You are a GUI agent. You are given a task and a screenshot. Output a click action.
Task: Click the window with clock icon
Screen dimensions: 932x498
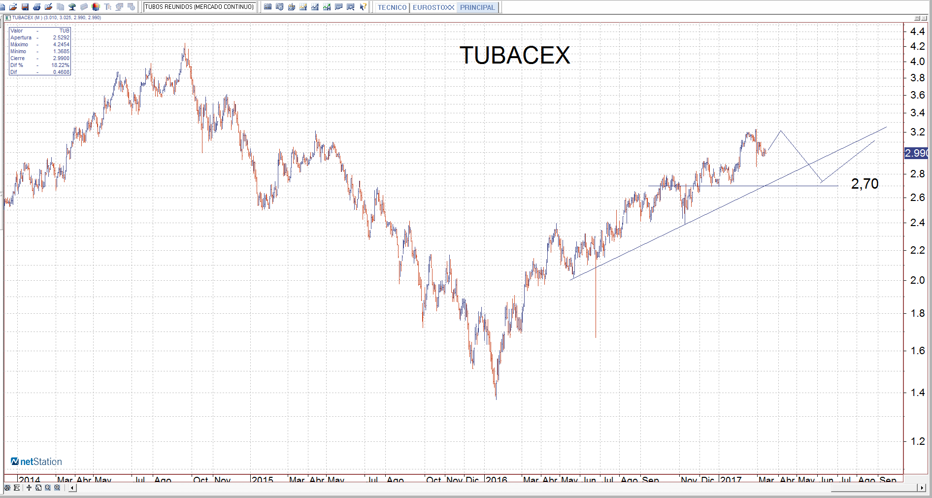click(132, 7)
